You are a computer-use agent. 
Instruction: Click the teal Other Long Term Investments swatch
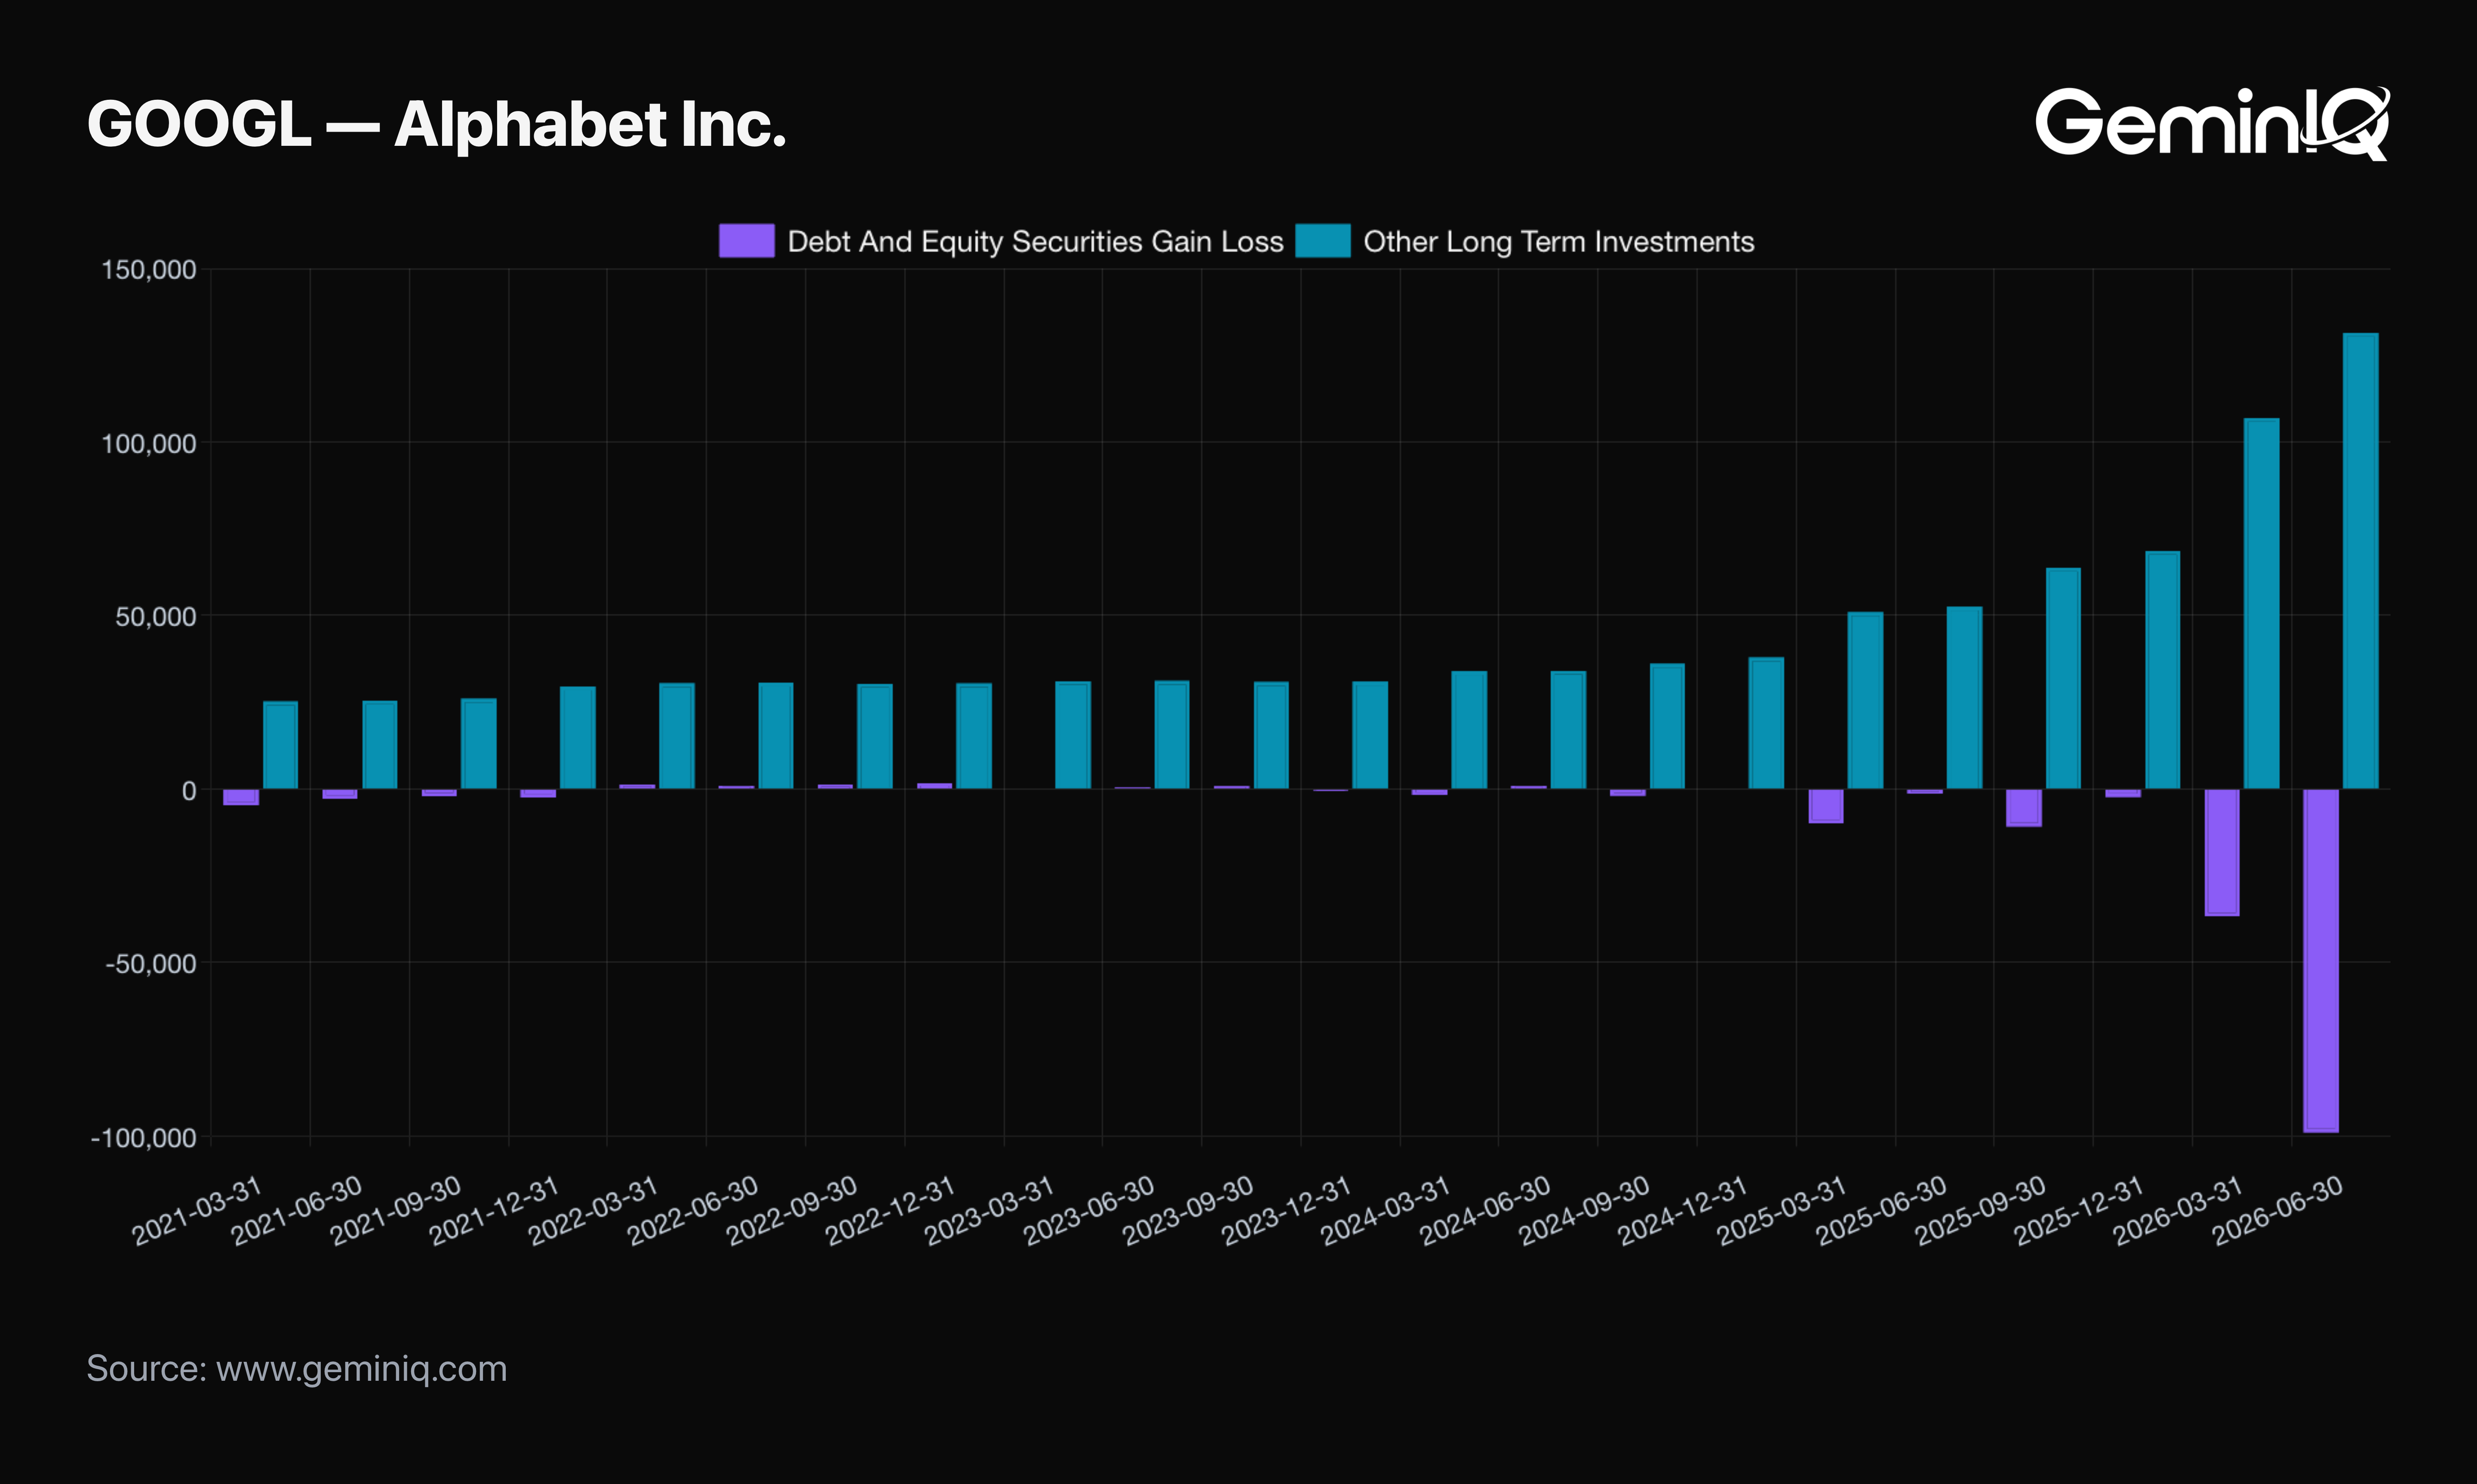(1322, 241)
